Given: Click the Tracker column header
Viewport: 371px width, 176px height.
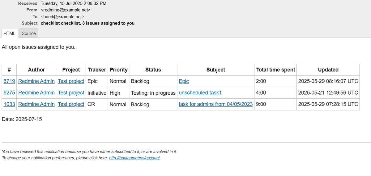Looking at the screenshot, I should tap(97, 70).
